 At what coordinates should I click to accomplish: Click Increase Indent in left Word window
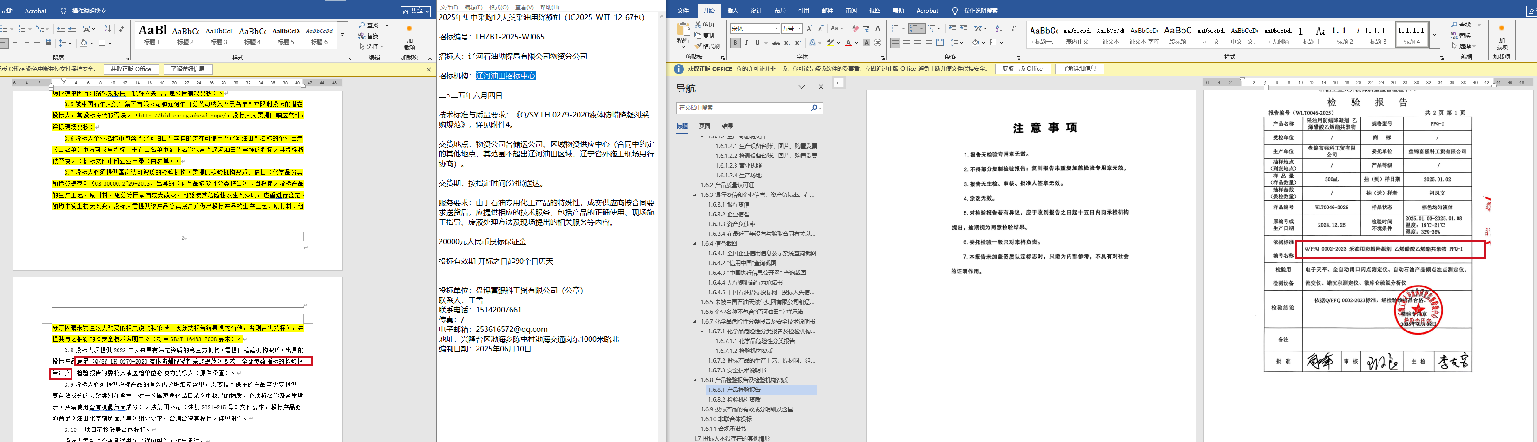pyautogui.click(x=72, y=29)
